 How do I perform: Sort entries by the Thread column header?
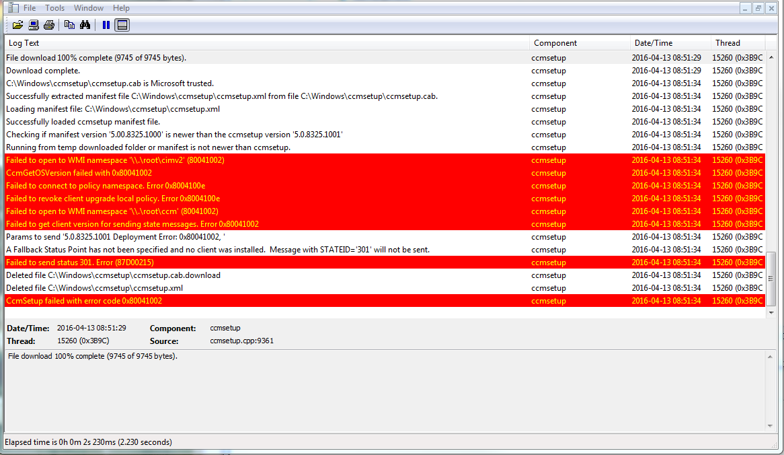click(728, 42)
